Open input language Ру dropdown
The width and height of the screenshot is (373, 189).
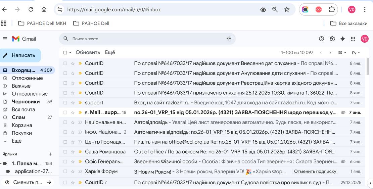[356, 53]
